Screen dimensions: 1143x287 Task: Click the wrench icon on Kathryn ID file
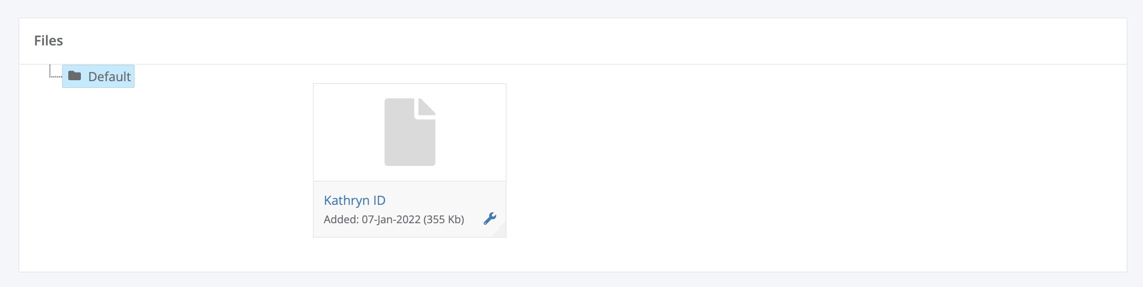(x=490, y=219)
